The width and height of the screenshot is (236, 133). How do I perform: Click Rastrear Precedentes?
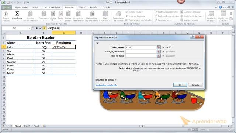[x=166, y=12]
